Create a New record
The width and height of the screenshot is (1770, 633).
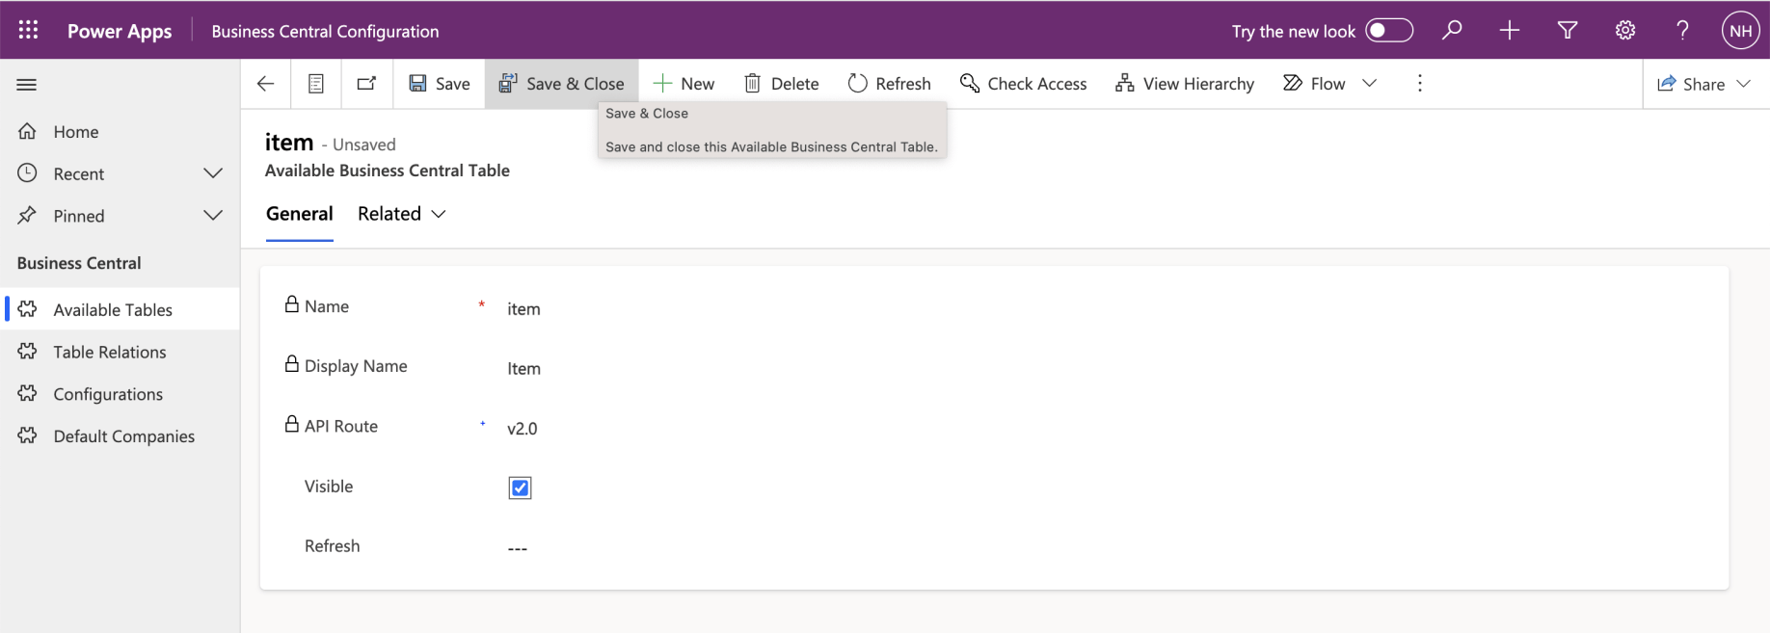click(684, 83)
